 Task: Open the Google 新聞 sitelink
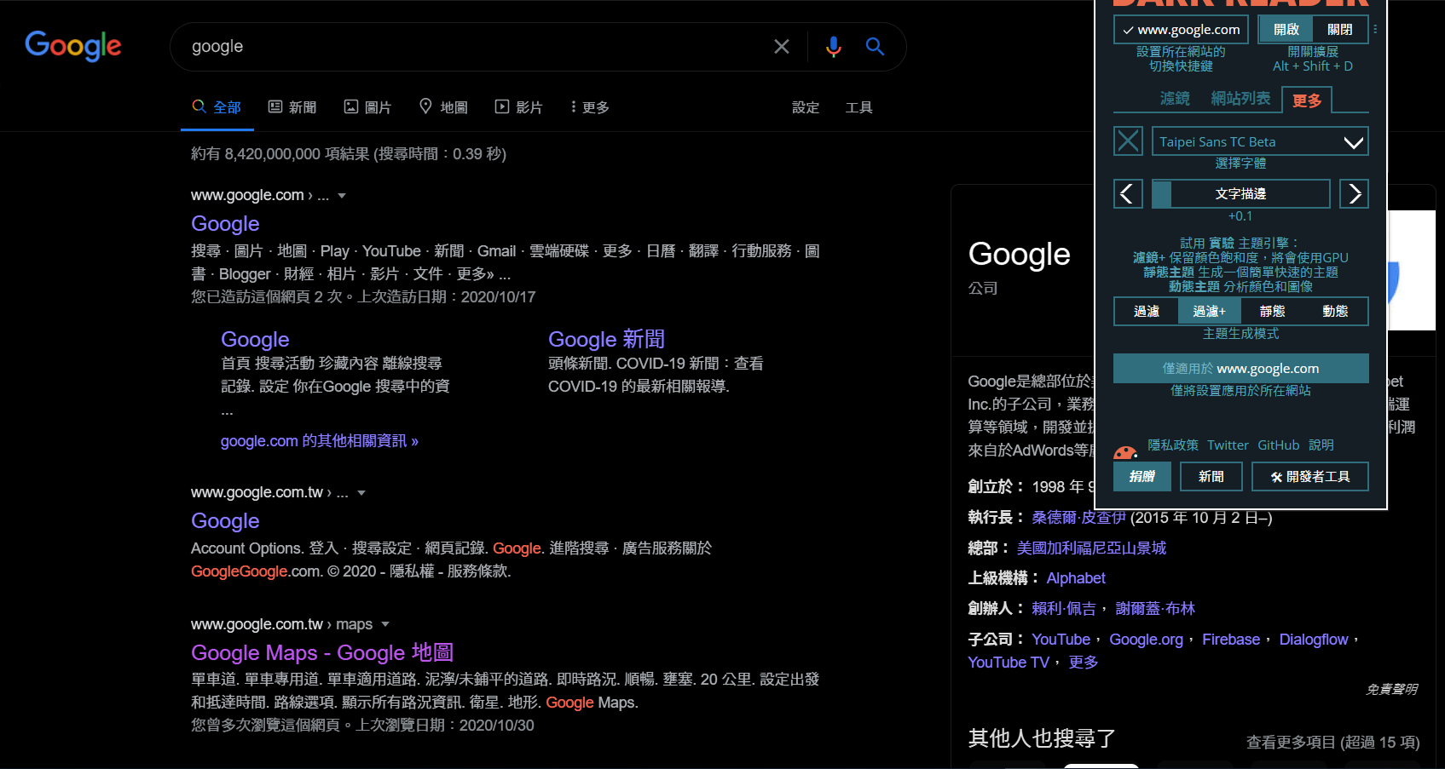(606, 340)
